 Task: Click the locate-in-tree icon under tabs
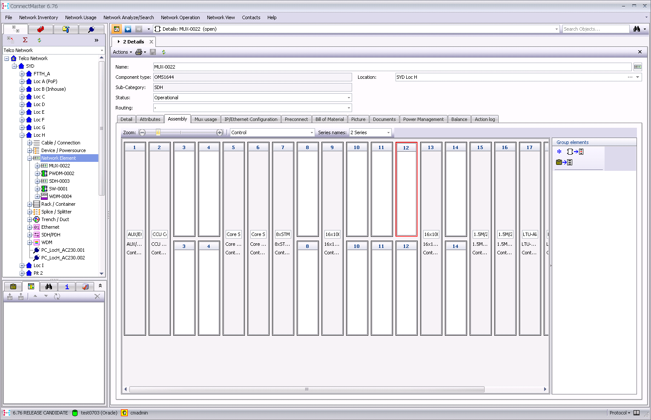(11, 40)
